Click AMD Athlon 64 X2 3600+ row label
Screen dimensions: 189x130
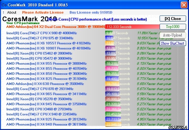click(x=56, y=27)
